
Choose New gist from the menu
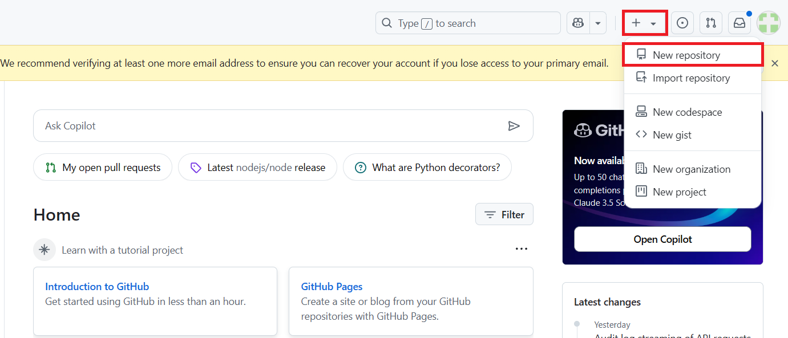(x=672, y=135)
